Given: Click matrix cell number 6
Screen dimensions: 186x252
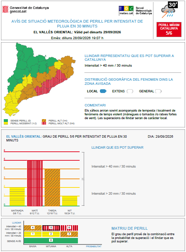Looking at the screenshot, I should pyautogui.click(x=69, y=228).
